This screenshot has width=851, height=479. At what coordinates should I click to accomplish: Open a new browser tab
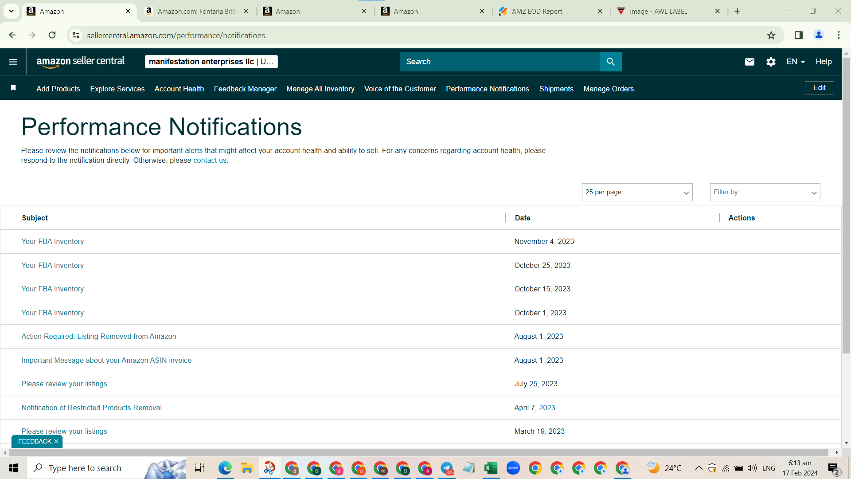738,12
